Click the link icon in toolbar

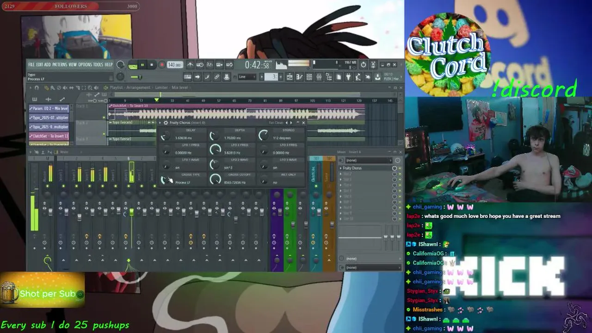coord(217,77)
